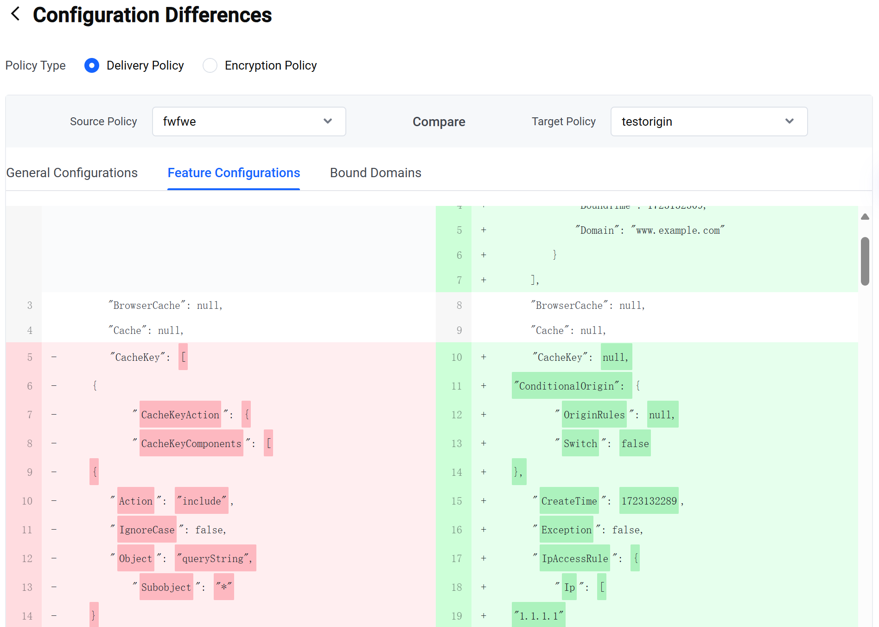Click the "ConditionalOrigin" added key
The image size is (879, 627).
pos(572,386)
